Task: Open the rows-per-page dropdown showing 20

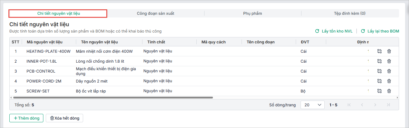Action: 312,105
